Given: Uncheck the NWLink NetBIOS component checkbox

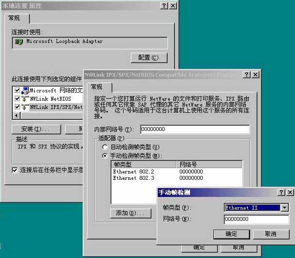Looking at the screenshot, I should coord(18,98).
